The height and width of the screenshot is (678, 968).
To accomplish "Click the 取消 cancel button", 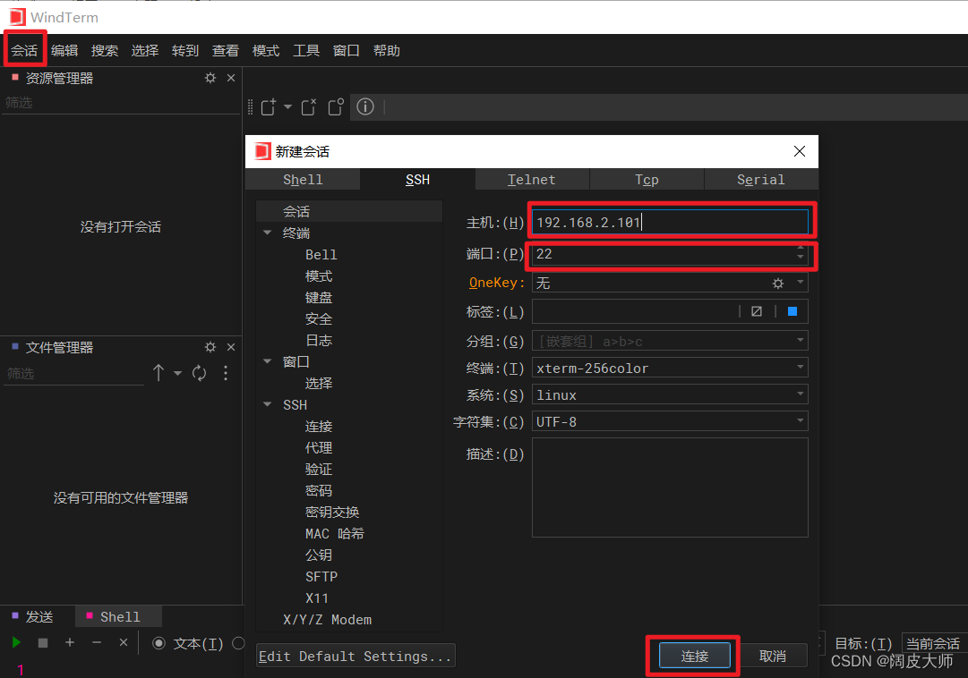I will point(772,656).
